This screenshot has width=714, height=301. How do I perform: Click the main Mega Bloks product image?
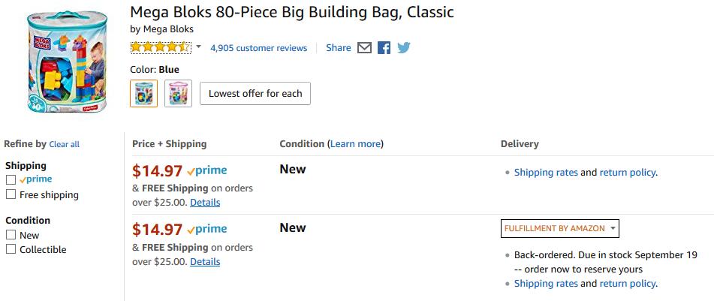(x=67, y=62)
